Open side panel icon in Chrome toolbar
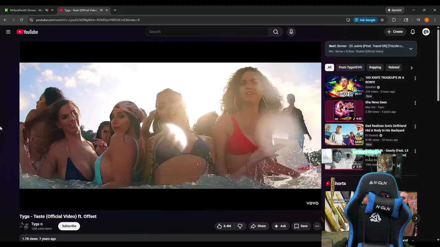 406,20
